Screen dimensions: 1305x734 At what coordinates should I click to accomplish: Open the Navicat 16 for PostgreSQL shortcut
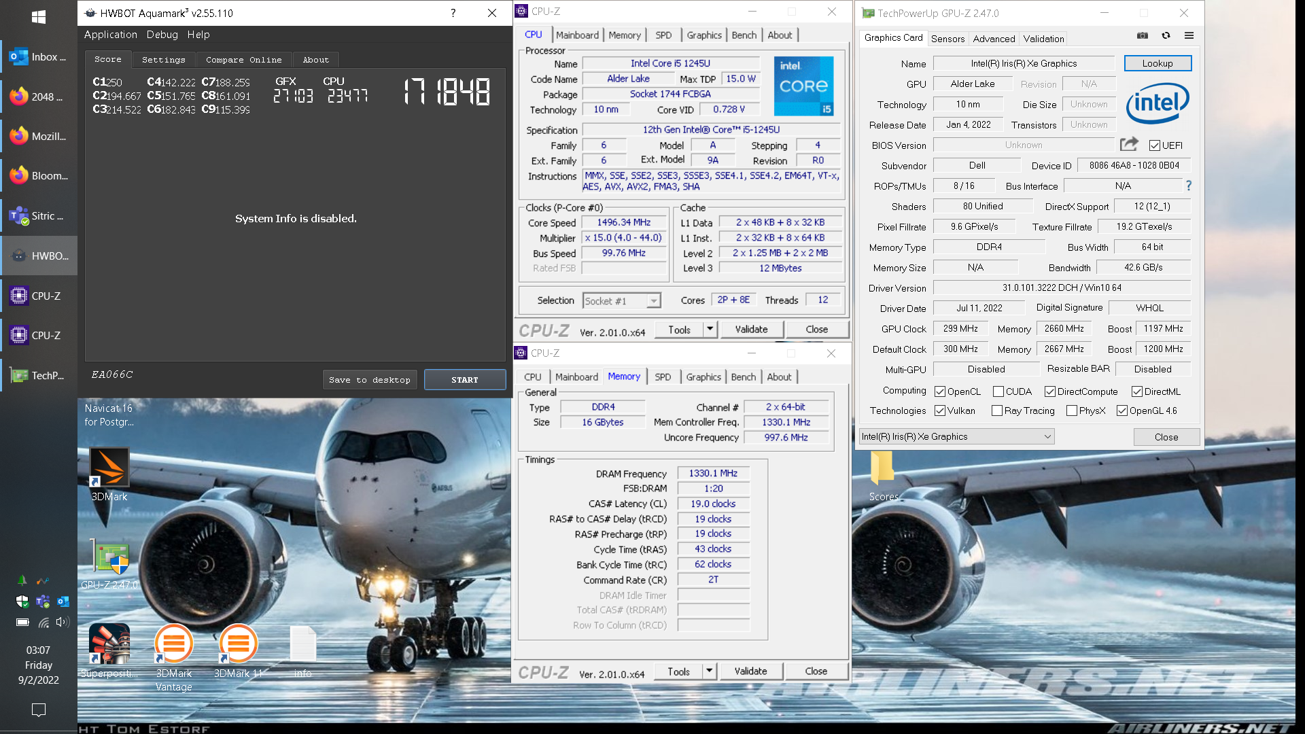tap(109, 415)
